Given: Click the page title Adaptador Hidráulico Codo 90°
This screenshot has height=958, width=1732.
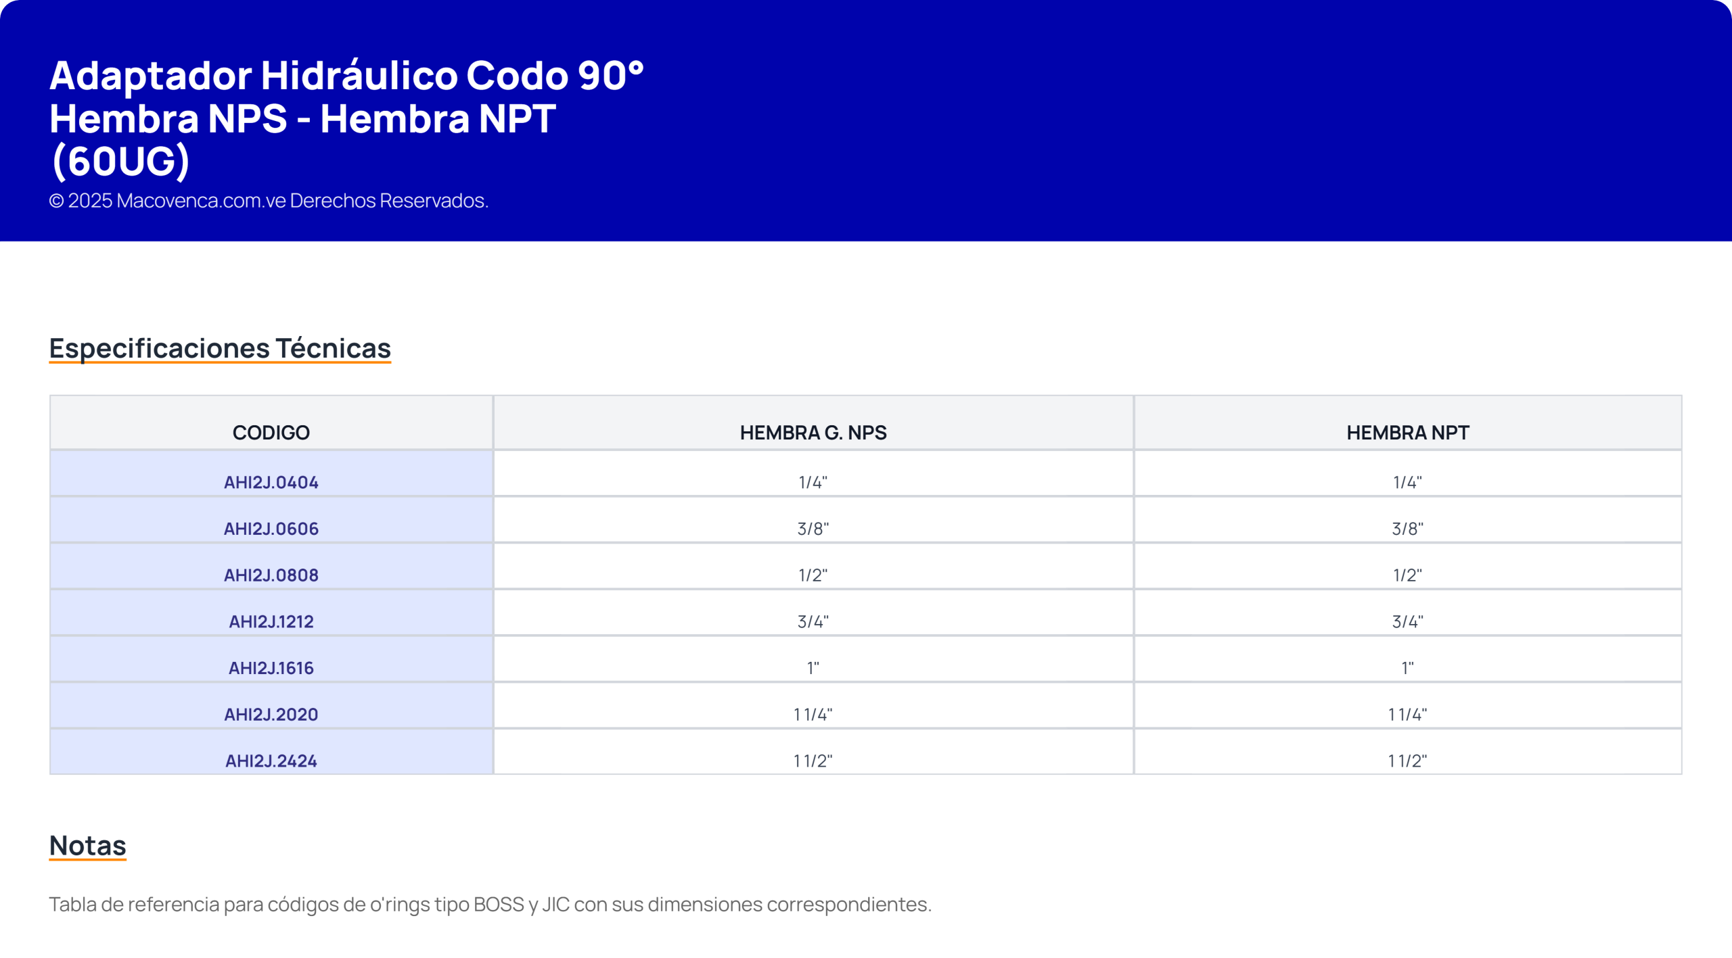Looking at the screenshot, I should click(x=346, y=74).
